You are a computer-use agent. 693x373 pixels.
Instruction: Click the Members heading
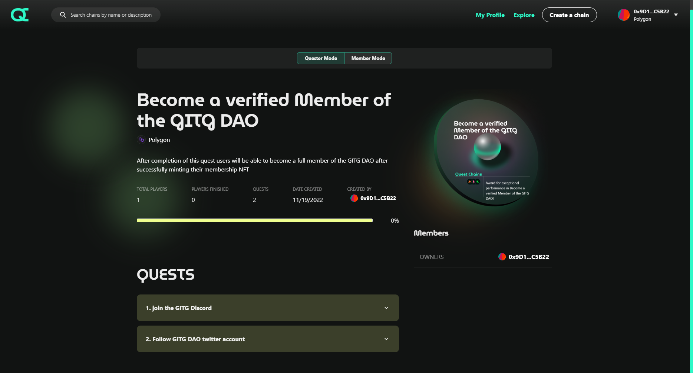click(x=431, y=233)
